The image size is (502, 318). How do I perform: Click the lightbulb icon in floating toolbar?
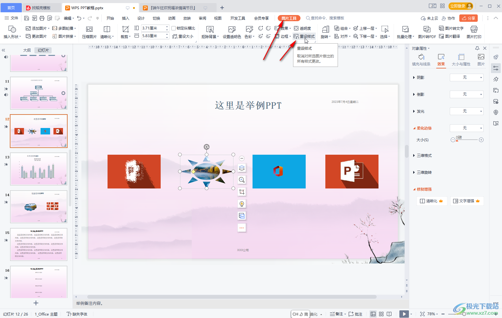click(x=242, y=204)
